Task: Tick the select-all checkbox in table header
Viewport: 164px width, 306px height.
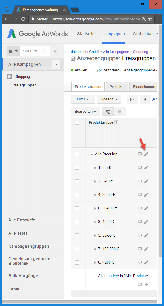Action: pyautogui.click(x=77, y=123)
